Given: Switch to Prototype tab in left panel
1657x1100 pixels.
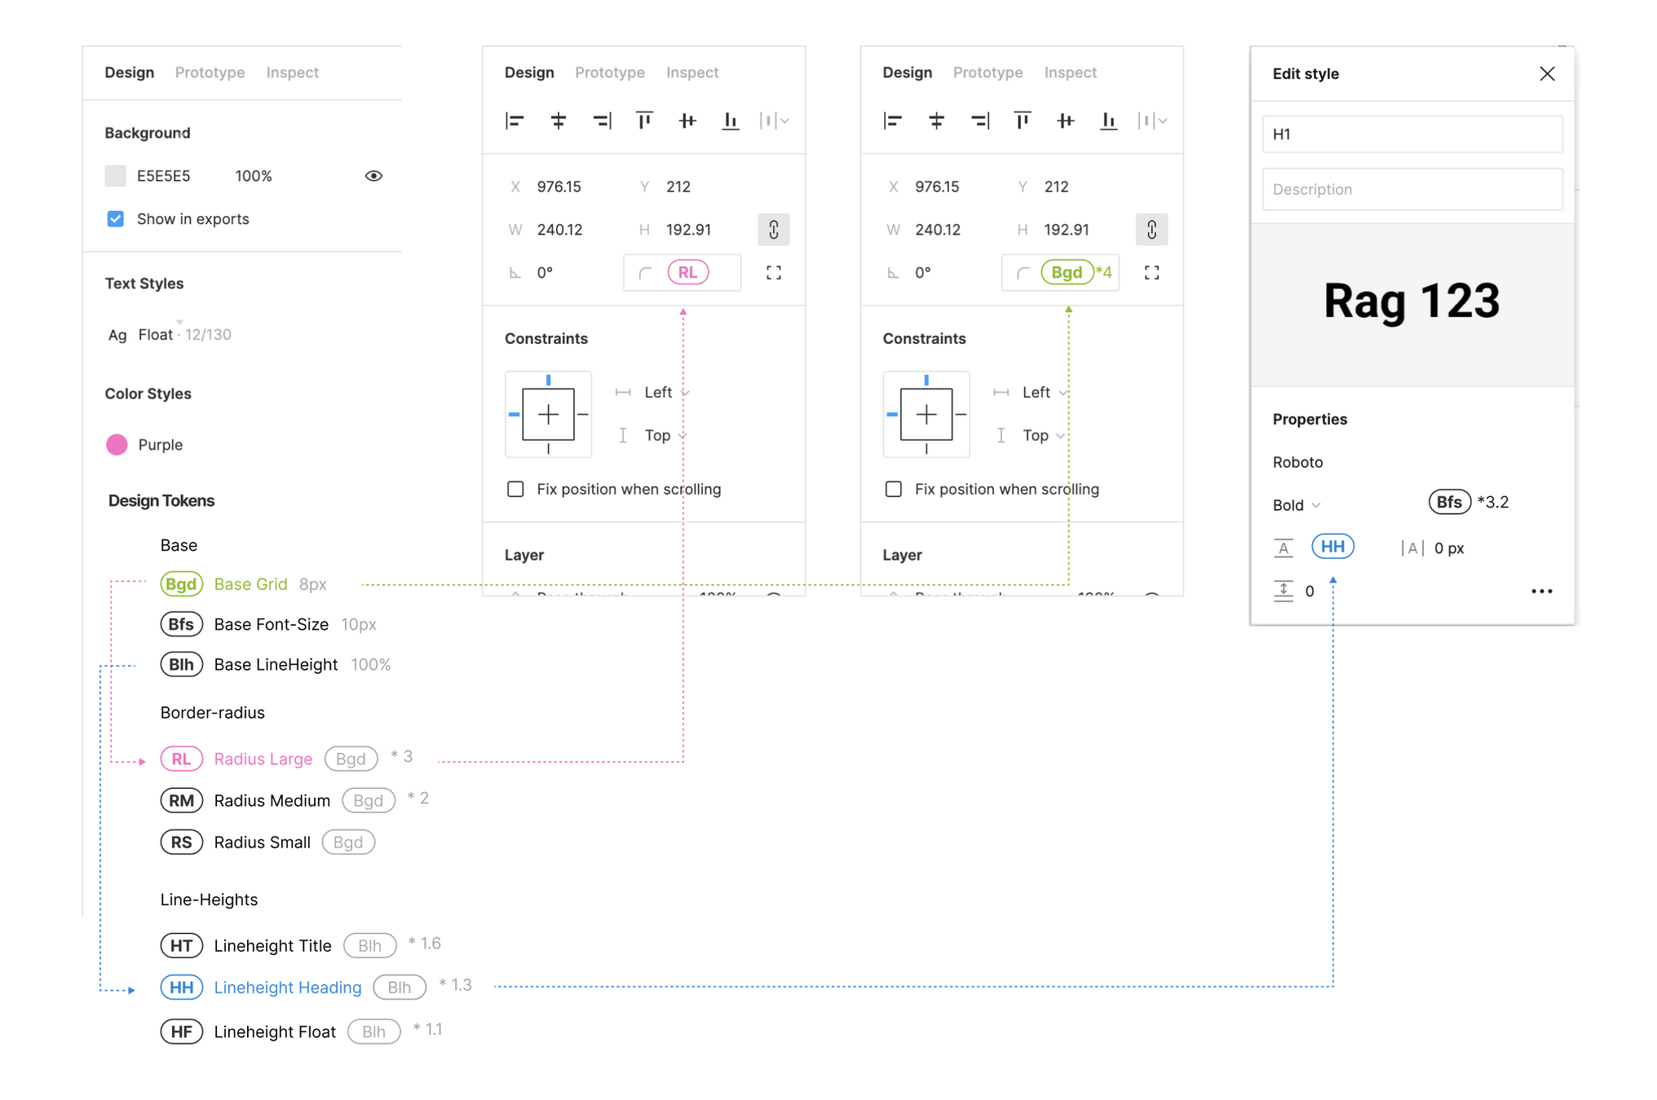Looking at the screenshot, I should 210,73.
